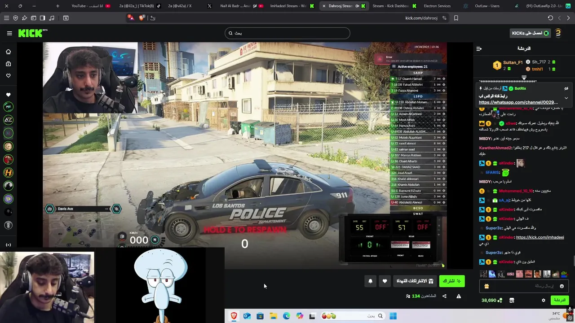Viewport: 575px width, 323px height.
Task: Hide the pinned BotRix message
Action: tap(566, 88)
